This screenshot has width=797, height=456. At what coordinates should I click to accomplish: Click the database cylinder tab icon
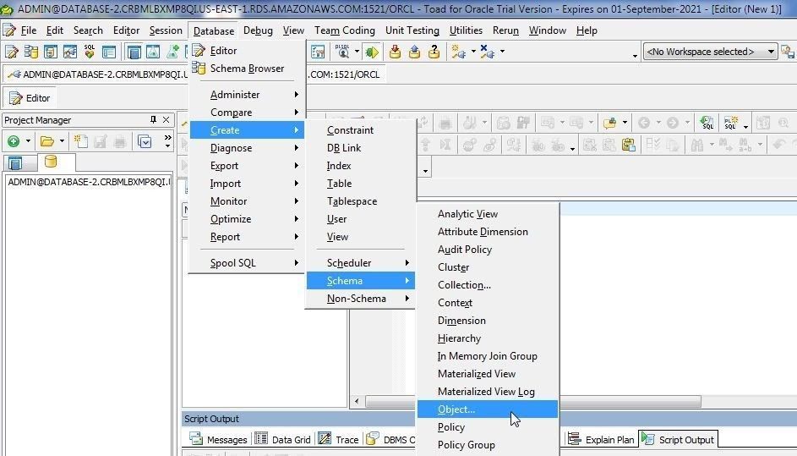click(50, 162)
